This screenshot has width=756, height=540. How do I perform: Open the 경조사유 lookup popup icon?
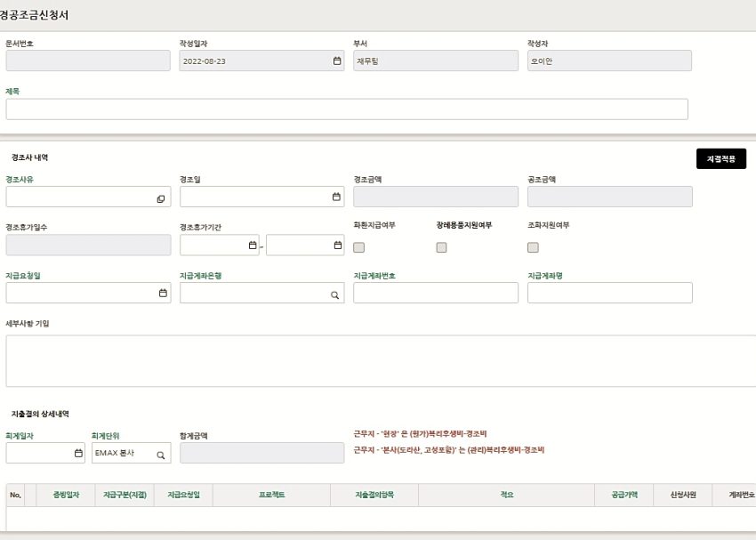(161, 198)
